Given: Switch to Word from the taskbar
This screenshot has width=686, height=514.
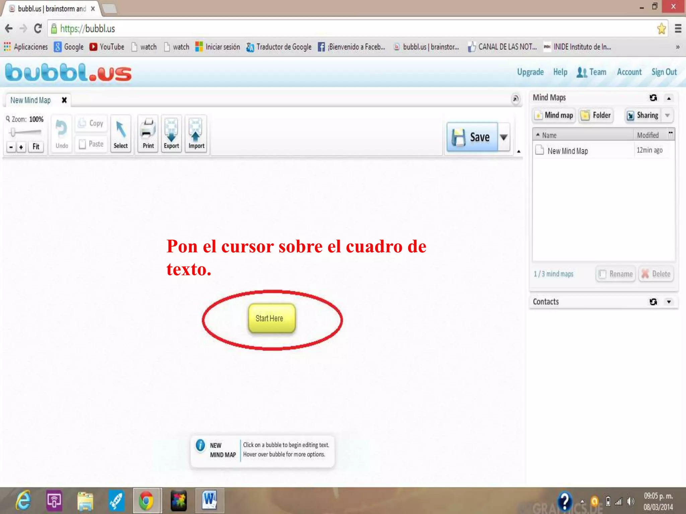Looking at the screenshot, I should (210, 501).
